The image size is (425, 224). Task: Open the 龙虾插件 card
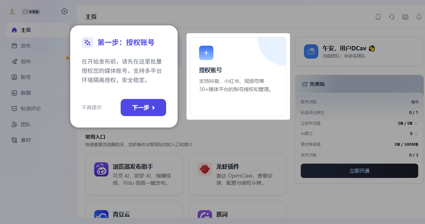click(x=237, y=174)
